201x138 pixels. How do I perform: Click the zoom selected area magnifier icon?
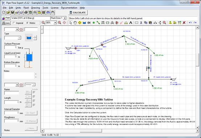pos(164,23)
